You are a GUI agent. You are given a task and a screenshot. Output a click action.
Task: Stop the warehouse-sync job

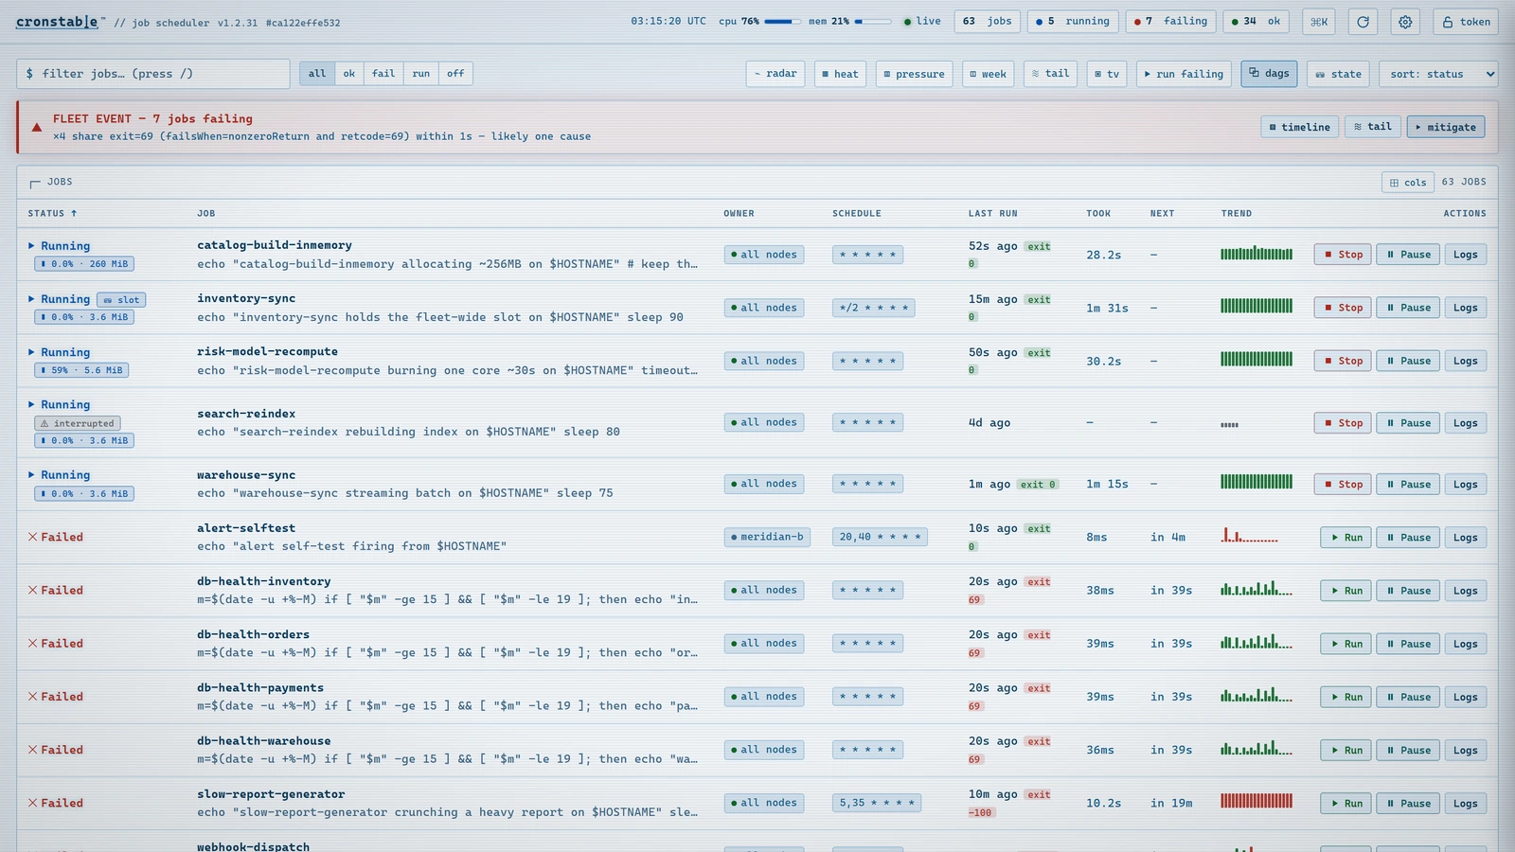click(x=1343, y=485)
